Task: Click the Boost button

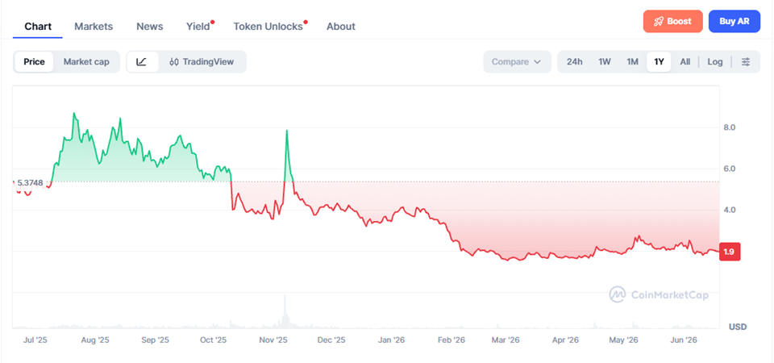Action: pos(672,21)
